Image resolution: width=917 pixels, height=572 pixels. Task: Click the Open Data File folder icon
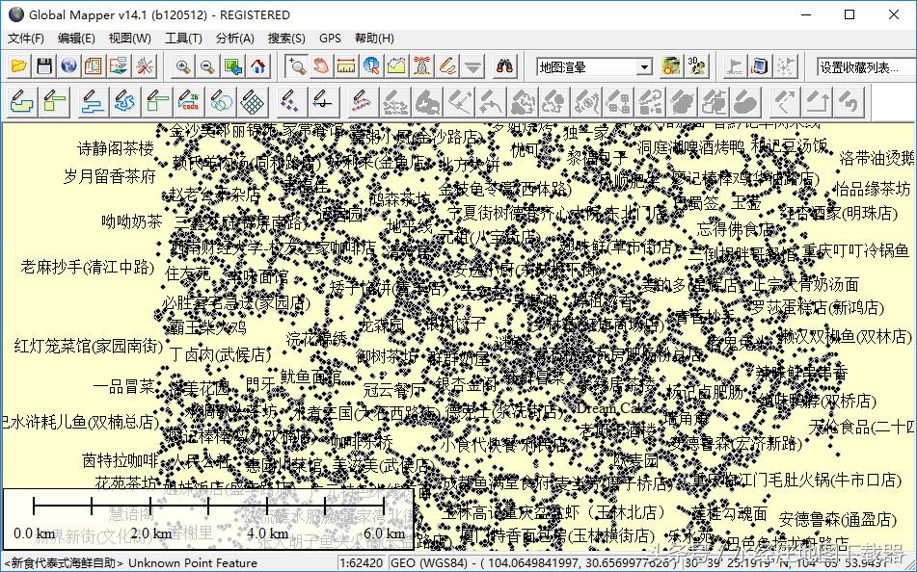(18, 66)
